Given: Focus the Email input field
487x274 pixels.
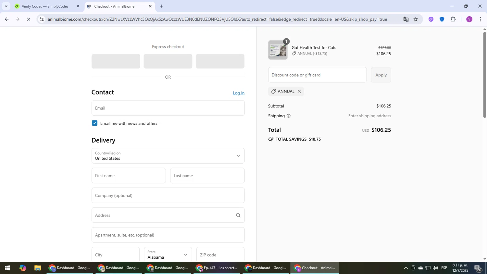Looking at the screenshot, I should 168,108.
